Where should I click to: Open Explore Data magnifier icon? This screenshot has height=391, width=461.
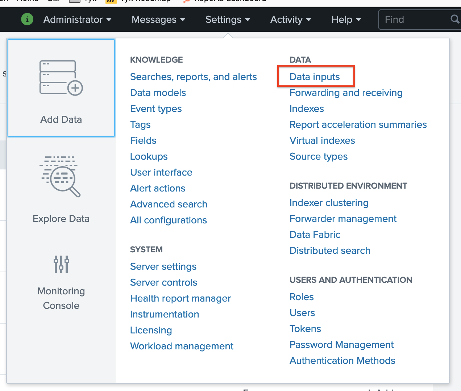(60, 177)
